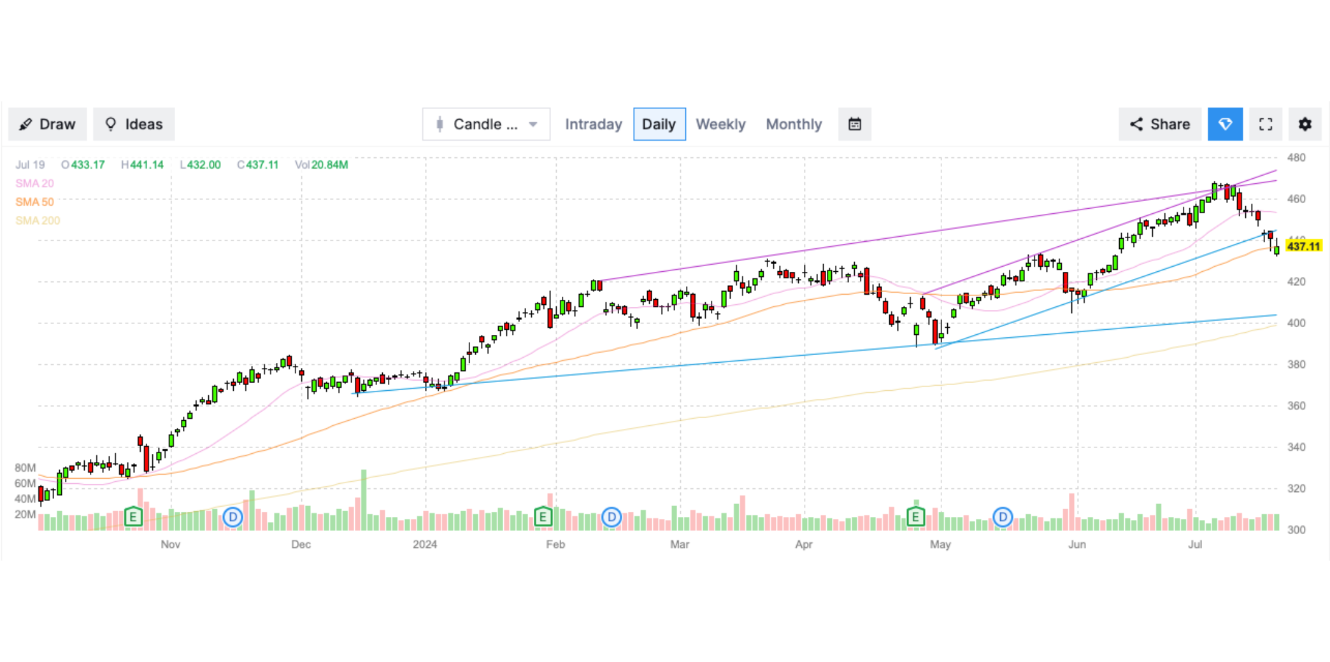This screenshot has width=1330, height=662.
Task: Enter fullscreen chart mode
Action: tap(1266, 124)
